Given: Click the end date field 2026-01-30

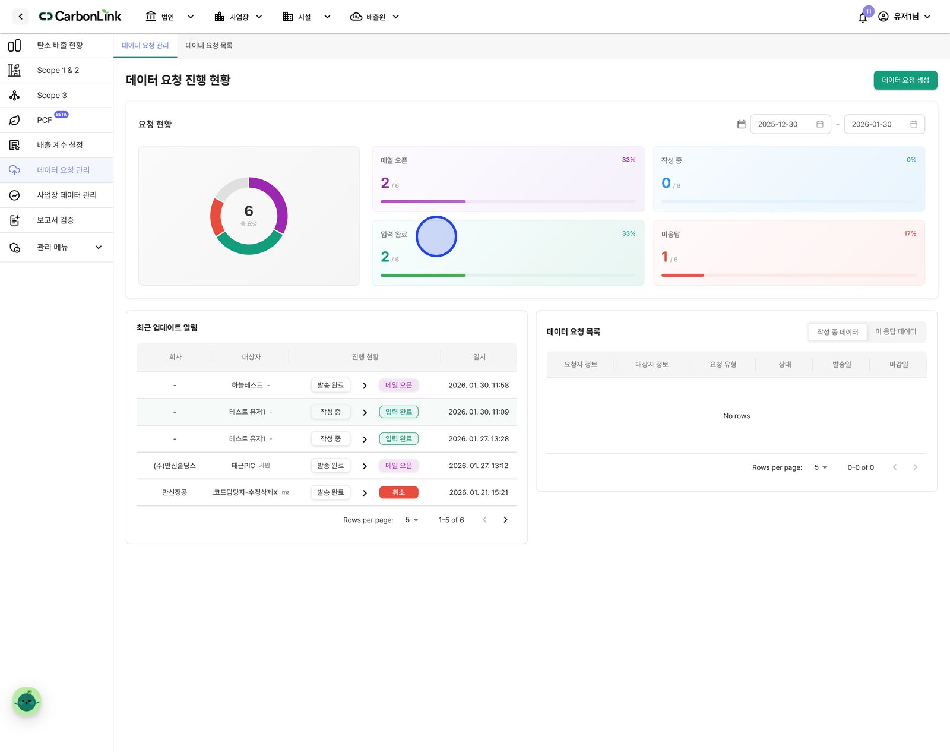Looking at the screenshot, I should pyautogui.click(x=884, y=124).
